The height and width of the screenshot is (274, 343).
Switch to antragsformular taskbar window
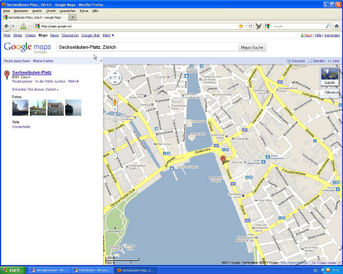point(50,270)
